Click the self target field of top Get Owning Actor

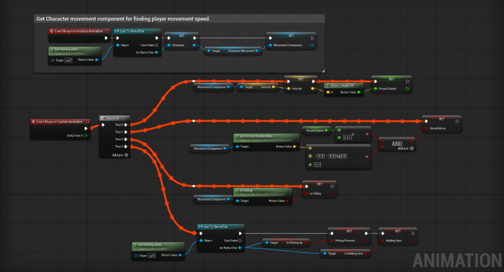tap(68, 60)
